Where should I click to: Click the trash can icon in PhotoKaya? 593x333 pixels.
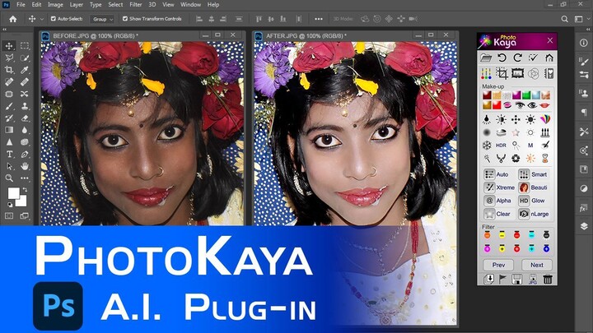click(548, 279)
